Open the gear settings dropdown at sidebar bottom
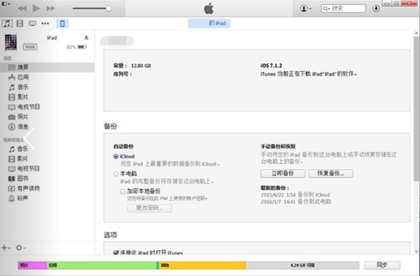This screenshot has height=276, width=420. (x=20, y=247)
